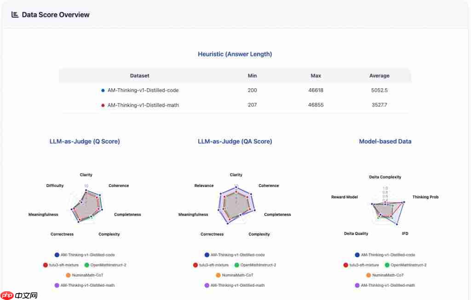This screenshot has height=300, width=471.
Task: Click the Thinking Prob axis label on radar chart
Action: coord(425,197)
